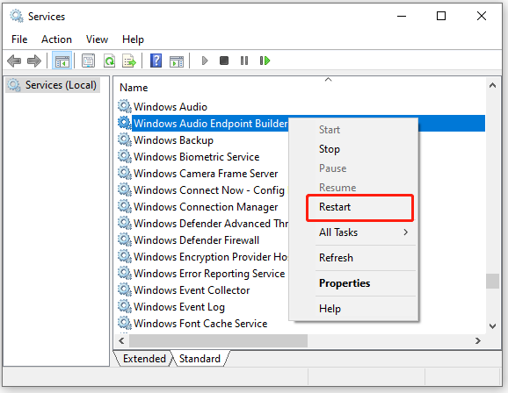Click the horizontal scrollbar thumb
This screenshot has height=393, width=508.
pos(218,341)
